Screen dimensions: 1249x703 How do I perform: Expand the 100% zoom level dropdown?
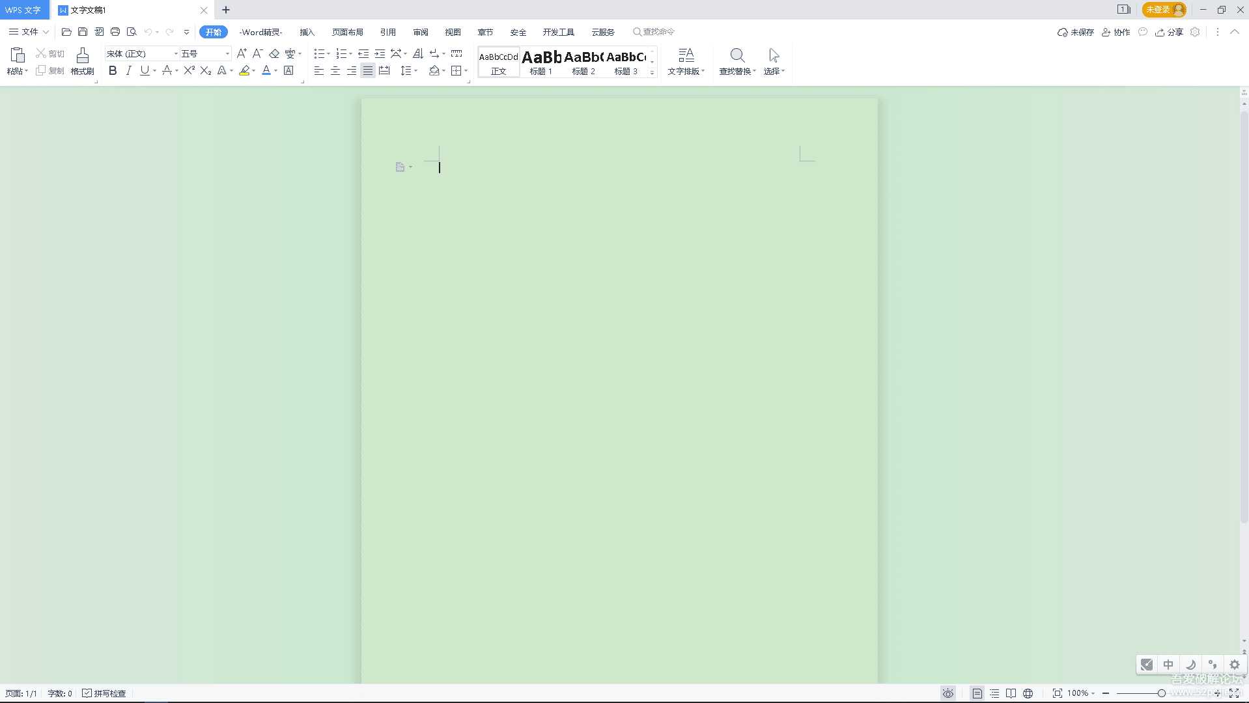click(x=1081, y=693)
